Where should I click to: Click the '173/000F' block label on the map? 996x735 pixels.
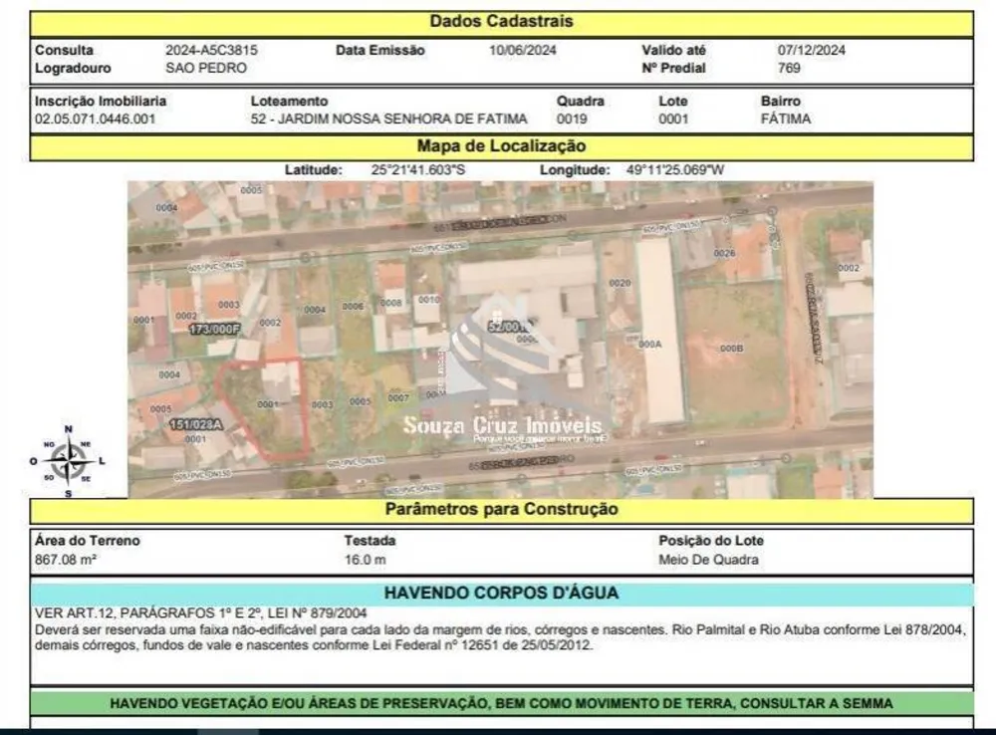click(x=215, y=329)
